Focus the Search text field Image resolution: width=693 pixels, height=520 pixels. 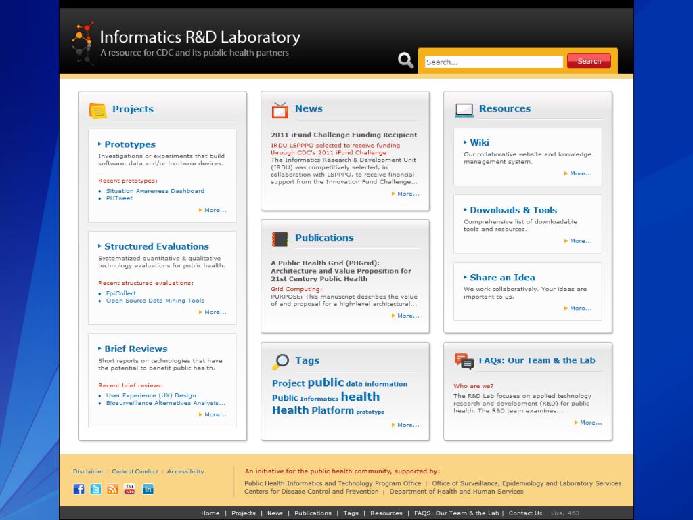pos(493,62)
